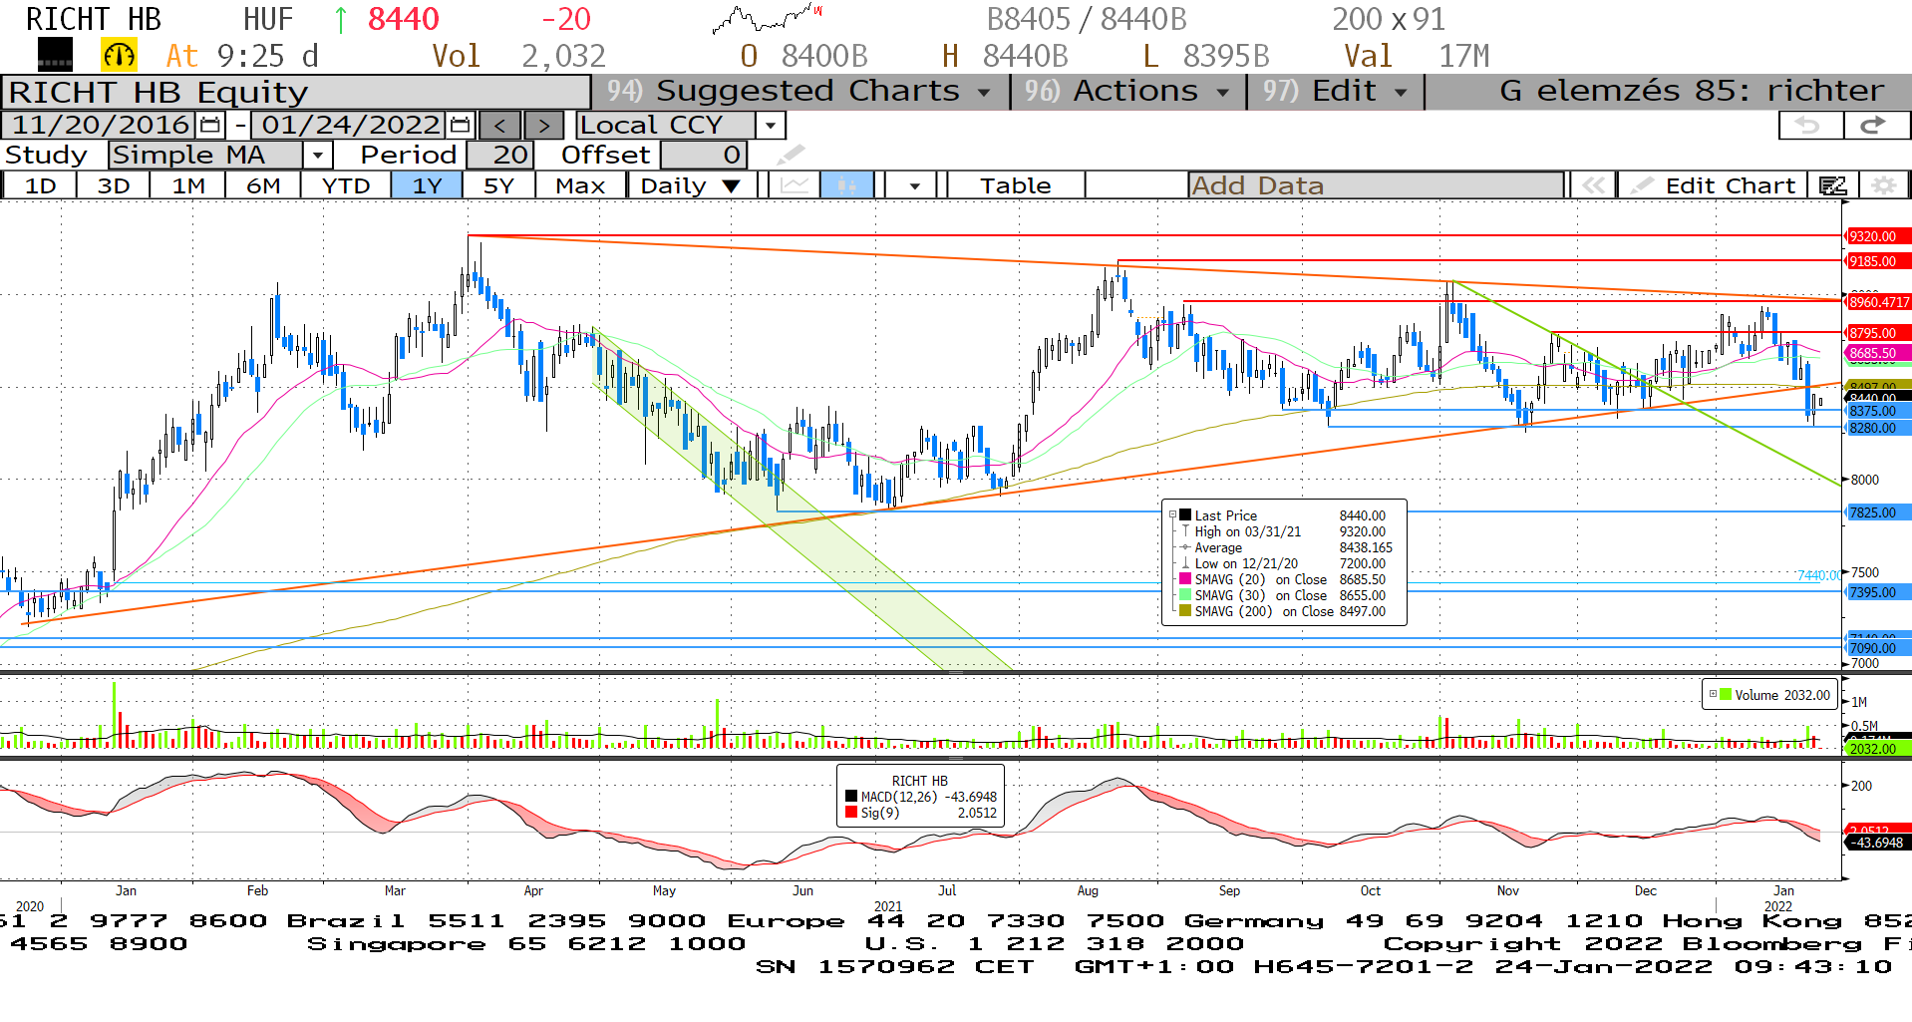Click the red Sig(9) legend swatch
1912x1022 pixels.
point(851,813)
